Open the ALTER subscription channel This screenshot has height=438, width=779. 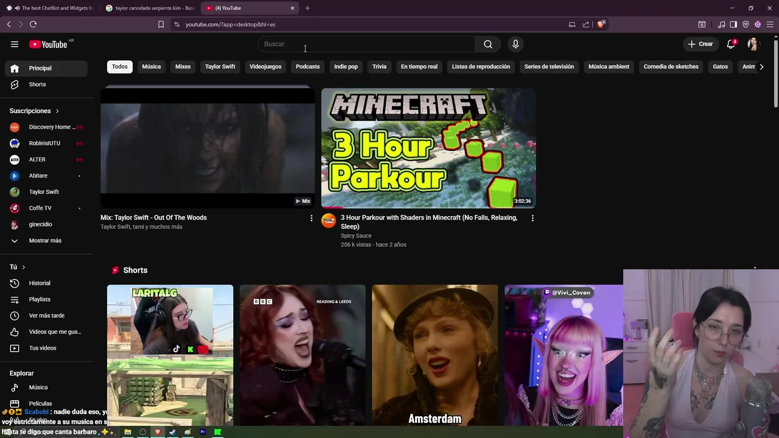coord(46,159)
